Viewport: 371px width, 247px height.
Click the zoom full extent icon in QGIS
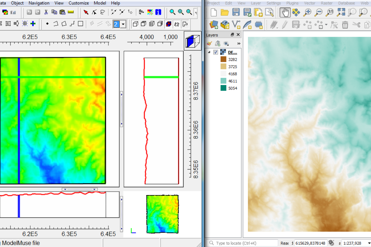[341, 12]
